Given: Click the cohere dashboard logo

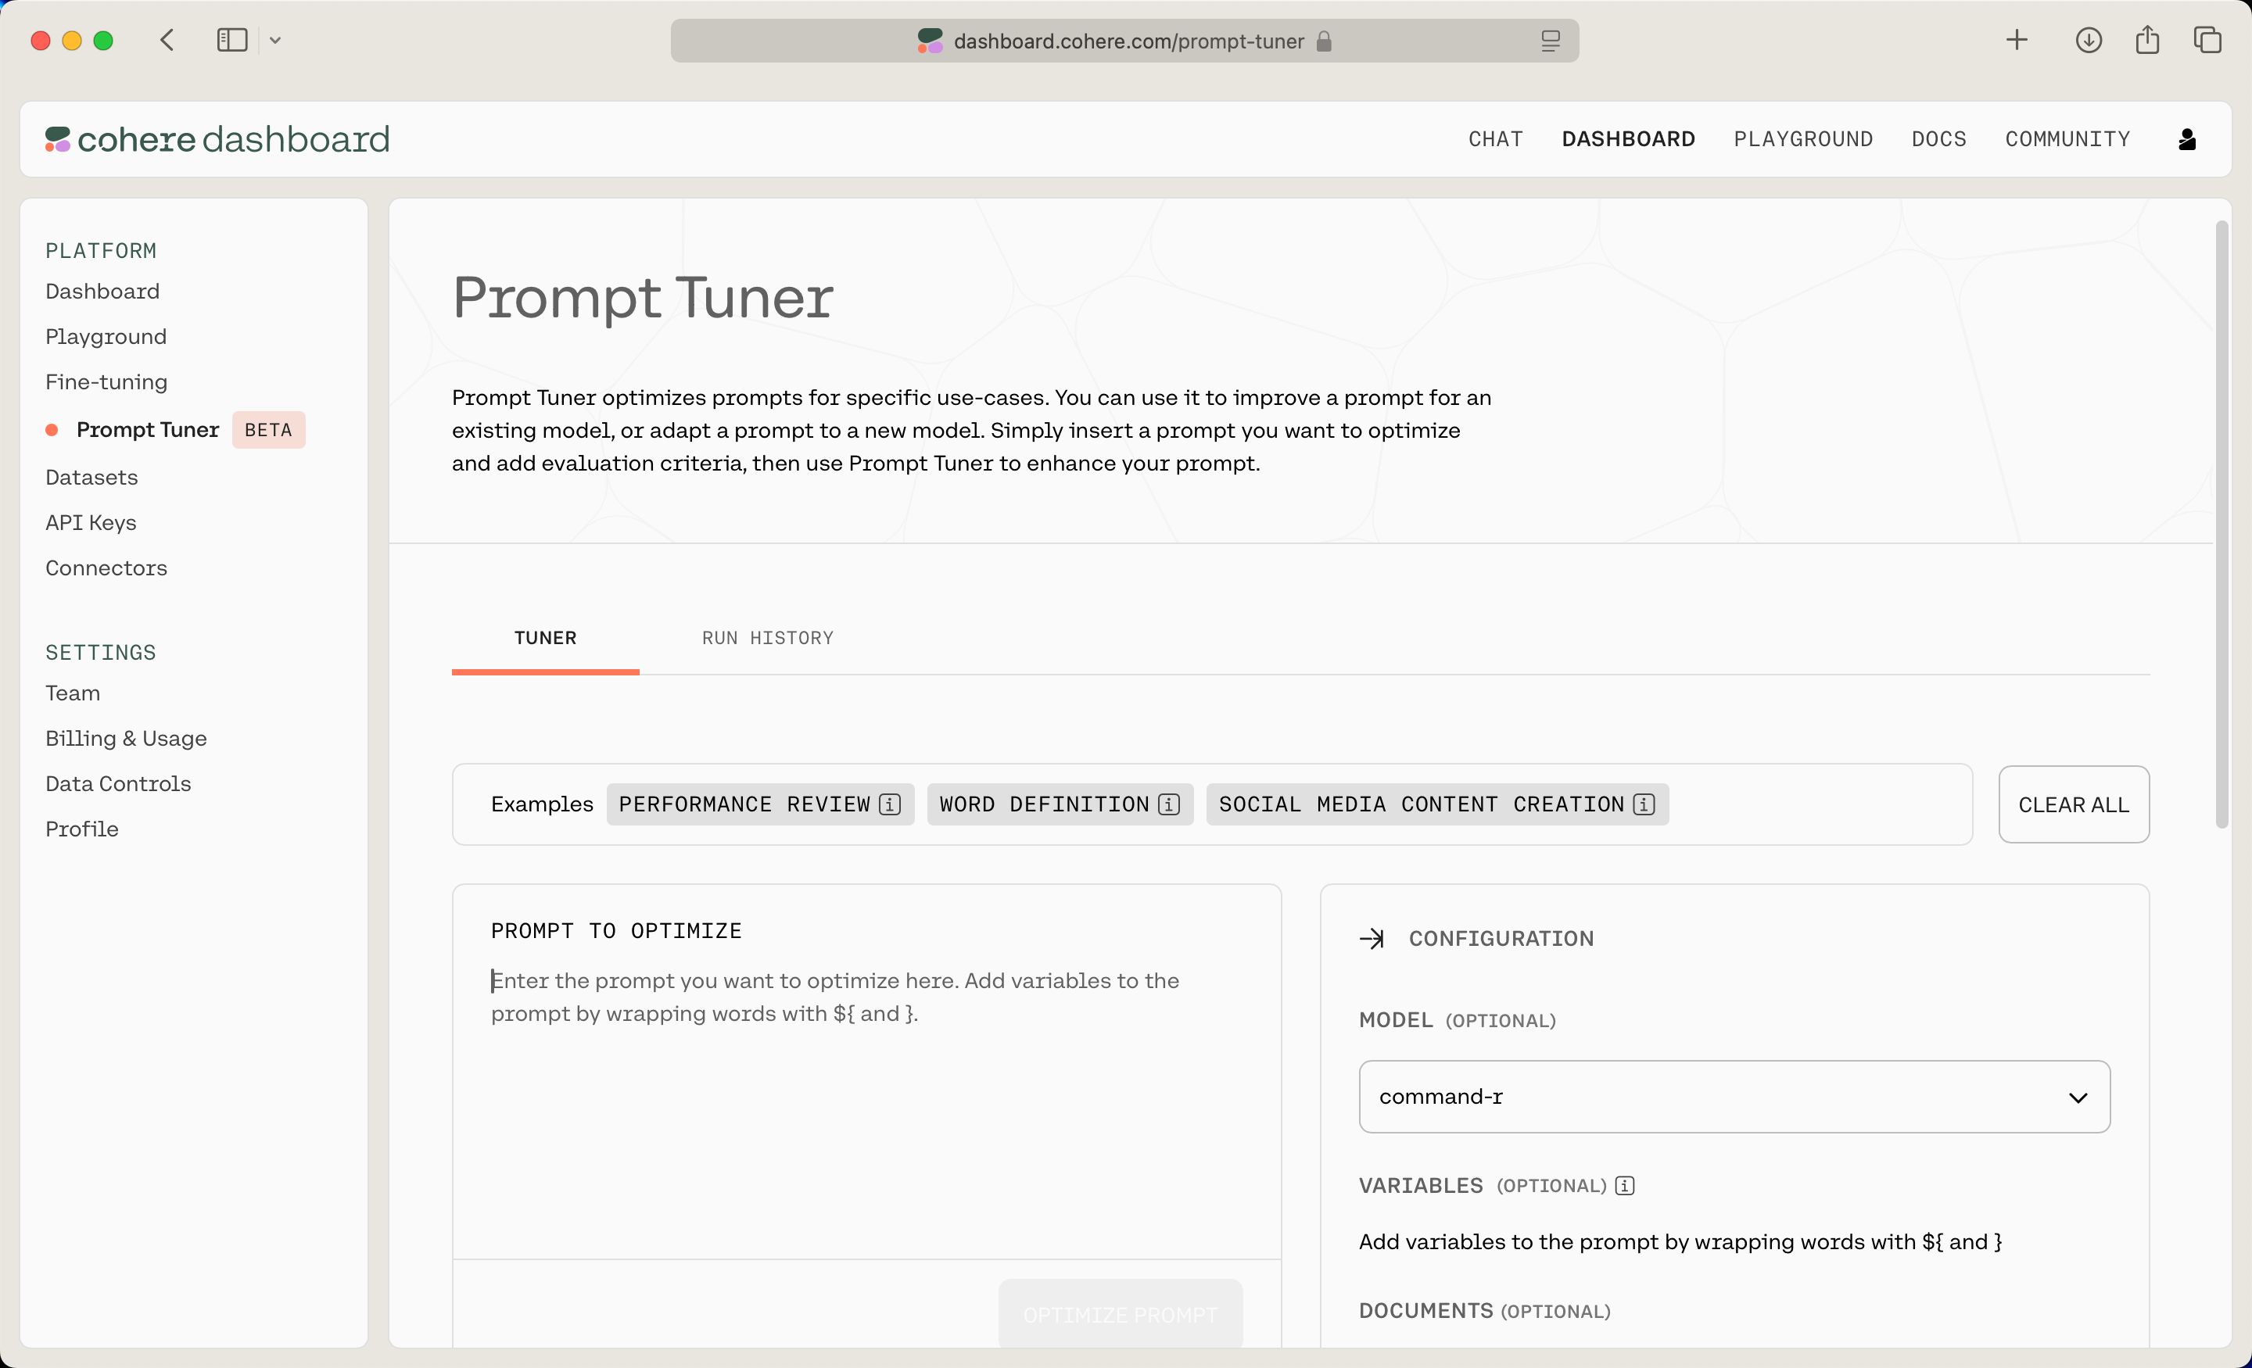Looking at the screenshot, I should coord(217,139).
